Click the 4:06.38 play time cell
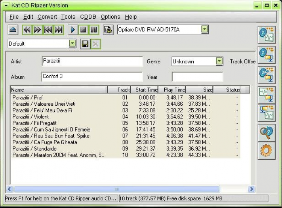Viewport: 282px width, 208px height. 174,136
